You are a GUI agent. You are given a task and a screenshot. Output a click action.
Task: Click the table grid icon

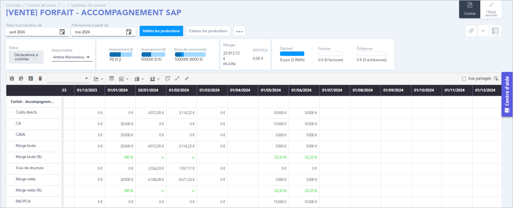click(x=112, y=79)
